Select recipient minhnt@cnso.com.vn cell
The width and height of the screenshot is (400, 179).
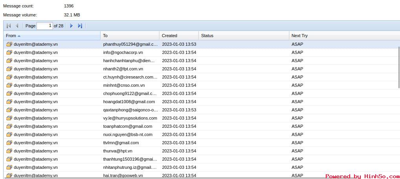(130, 85)
